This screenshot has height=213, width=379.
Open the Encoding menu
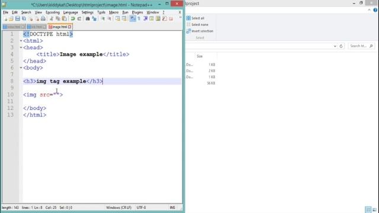(53, 12)
